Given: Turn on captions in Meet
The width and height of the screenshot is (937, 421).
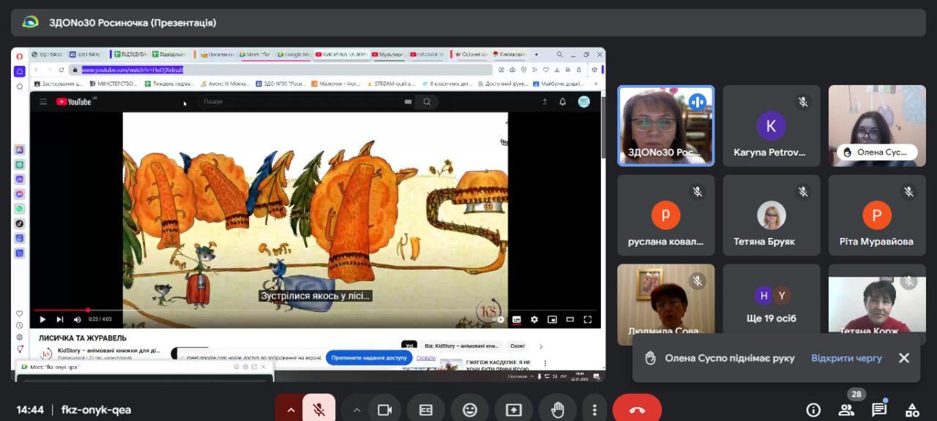Looking at the screenshot, I should point(426,410).
